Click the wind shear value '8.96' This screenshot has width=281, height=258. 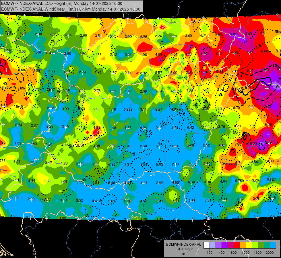[x=5, y=87]
